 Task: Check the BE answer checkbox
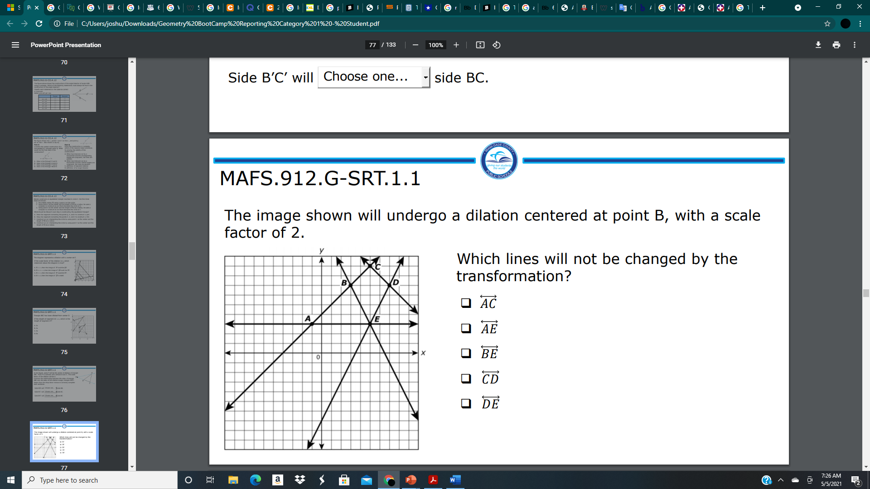465,354
